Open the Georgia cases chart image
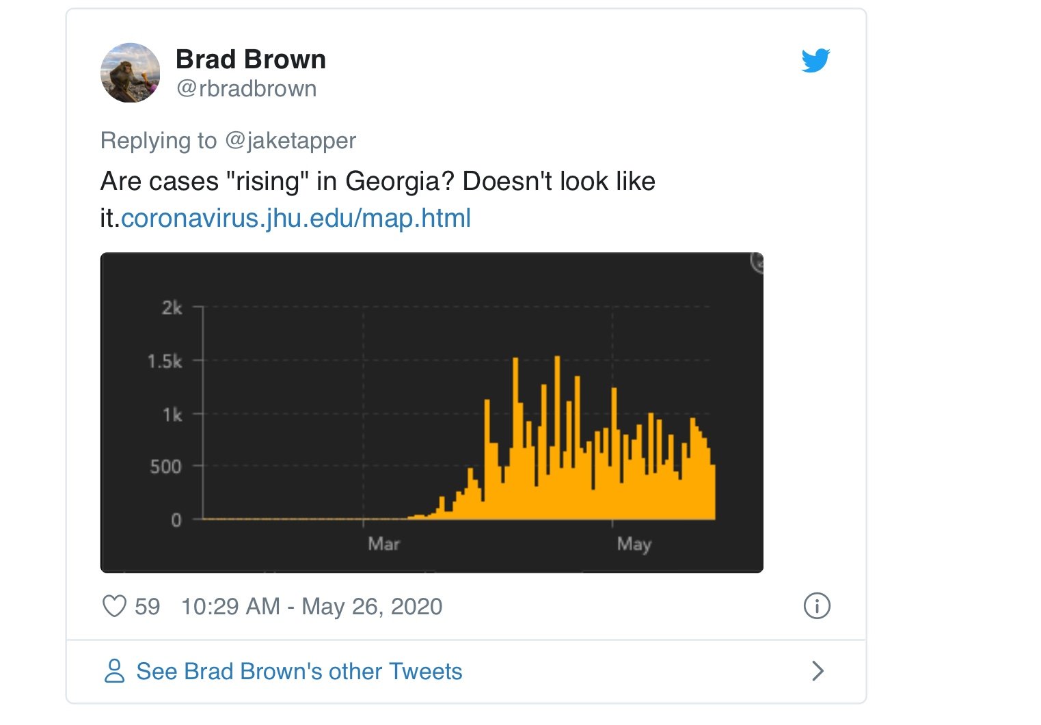This screenshot has width=1041, height=725. coord(431,412)
